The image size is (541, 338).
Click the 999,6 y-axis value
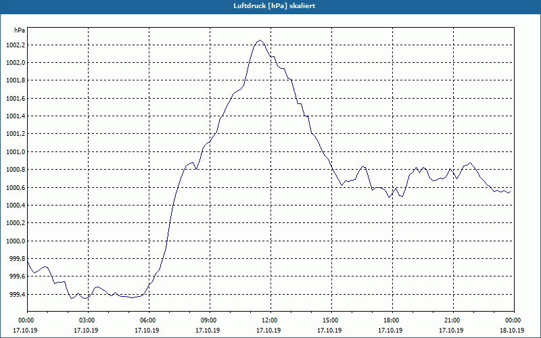tap(17, 276)
